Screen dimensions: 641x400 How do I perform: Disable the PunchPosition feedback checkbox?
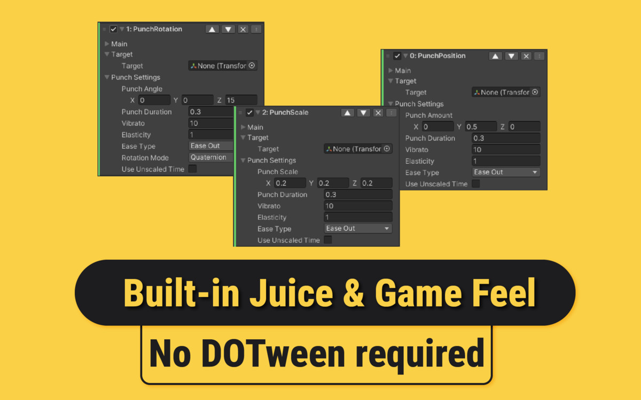click(397, 56)
